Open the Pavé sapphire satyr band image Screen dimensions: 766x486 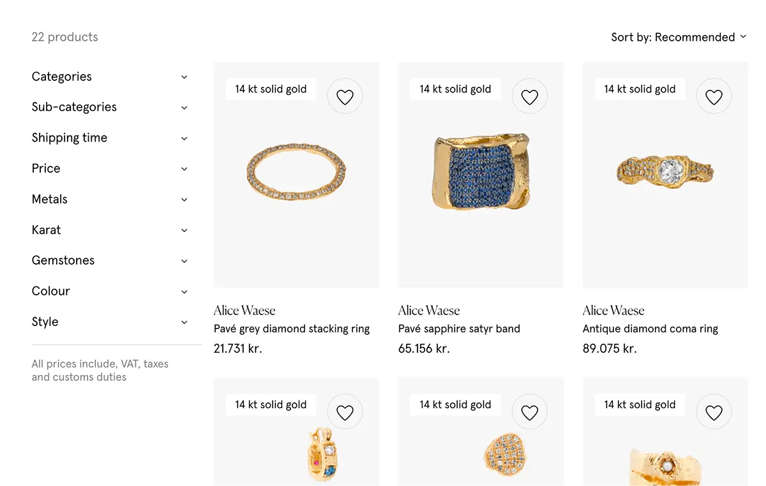pyautogui.click(x=481, y=173)
